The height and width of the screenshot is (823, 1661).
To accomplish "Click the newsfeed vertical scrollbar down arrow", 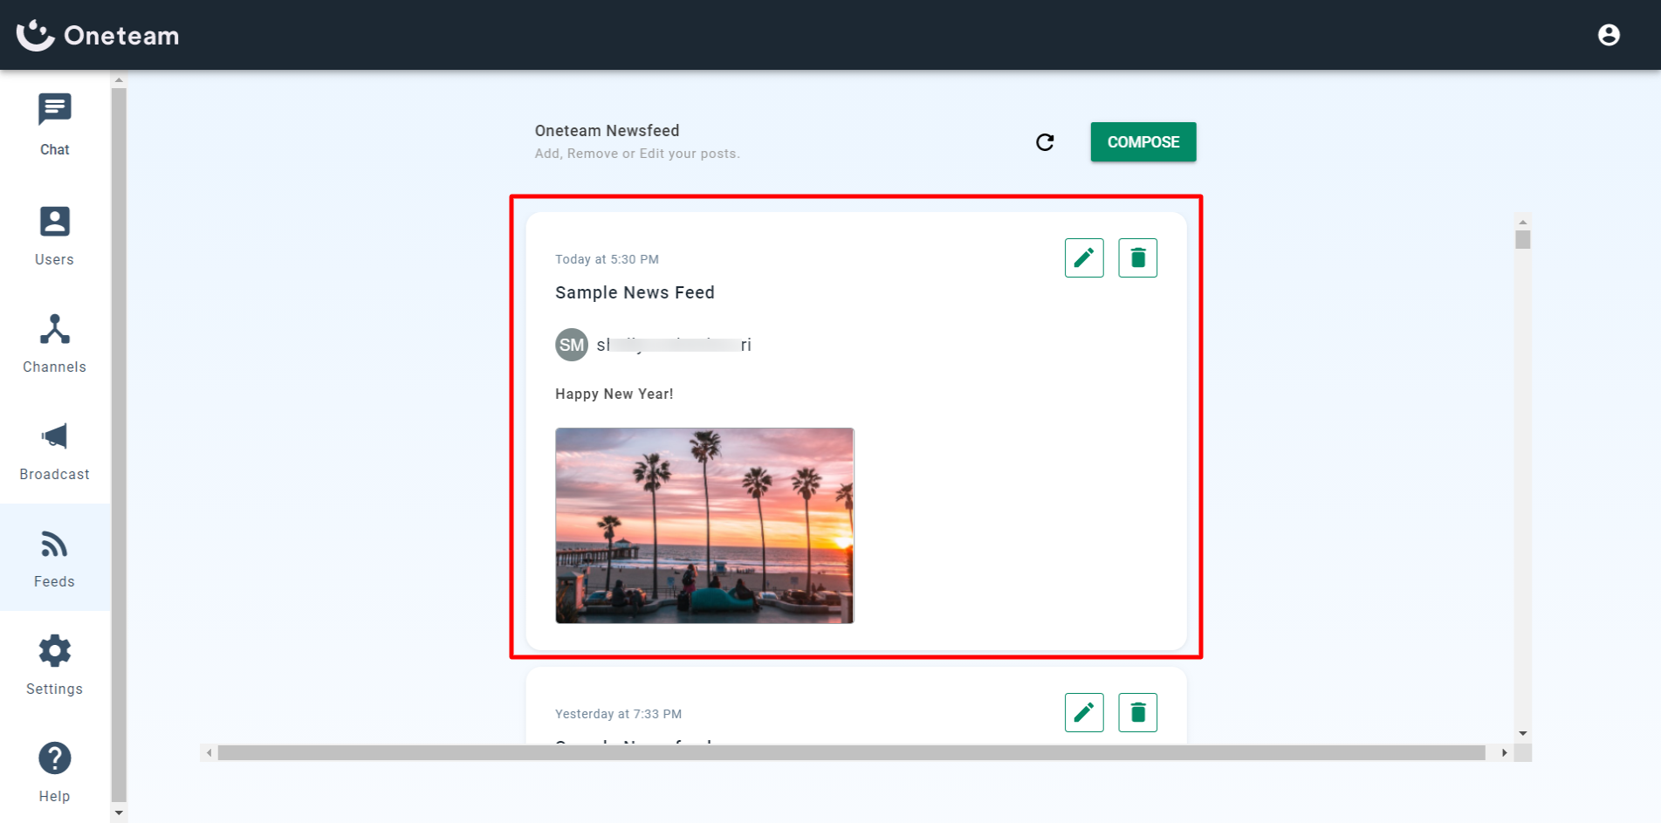I will click(1523, 734).
